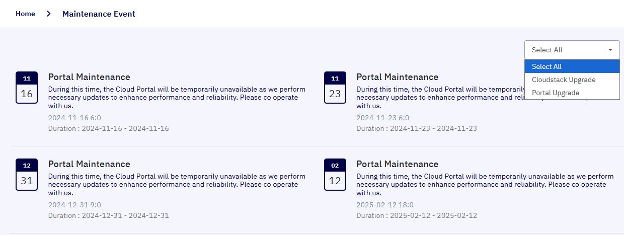The image size is (624, 235).
Task: Click the February 12 calendar date icon
Action: (335, 175)
